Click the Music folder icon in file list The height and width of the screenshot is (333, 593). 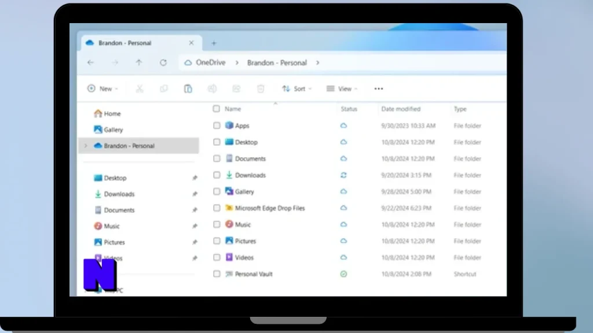229,224
